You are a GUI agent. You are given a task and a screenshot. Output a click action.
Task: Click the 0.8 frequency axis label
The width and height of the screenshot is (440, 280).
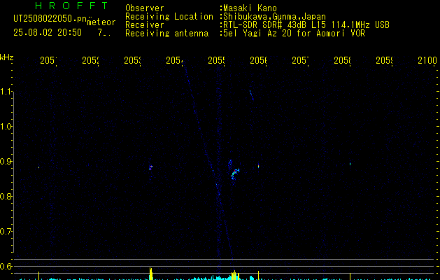coord(6,196)
